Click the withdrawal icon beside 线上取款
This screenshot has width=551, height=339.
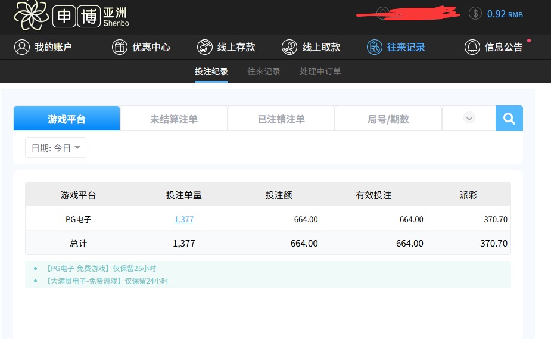point(289,47)
